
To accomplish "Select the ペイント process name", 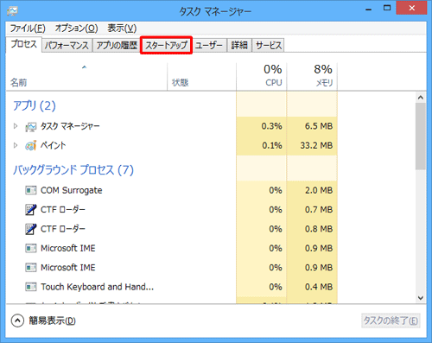I will [x=53, y=145].
